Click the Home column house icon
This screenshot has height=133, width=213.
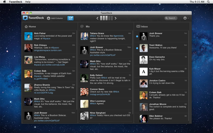(26, 27)
